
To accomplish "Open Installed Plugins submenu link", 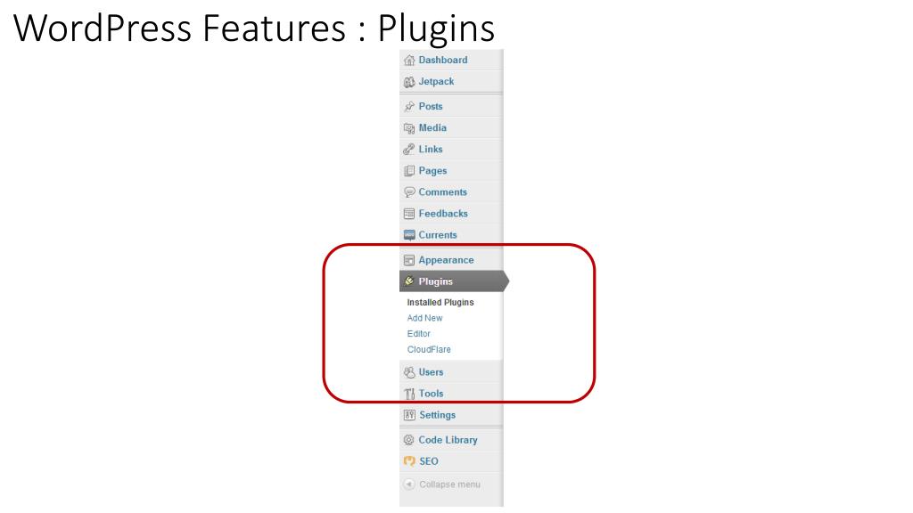I will [x=440, y=303].
